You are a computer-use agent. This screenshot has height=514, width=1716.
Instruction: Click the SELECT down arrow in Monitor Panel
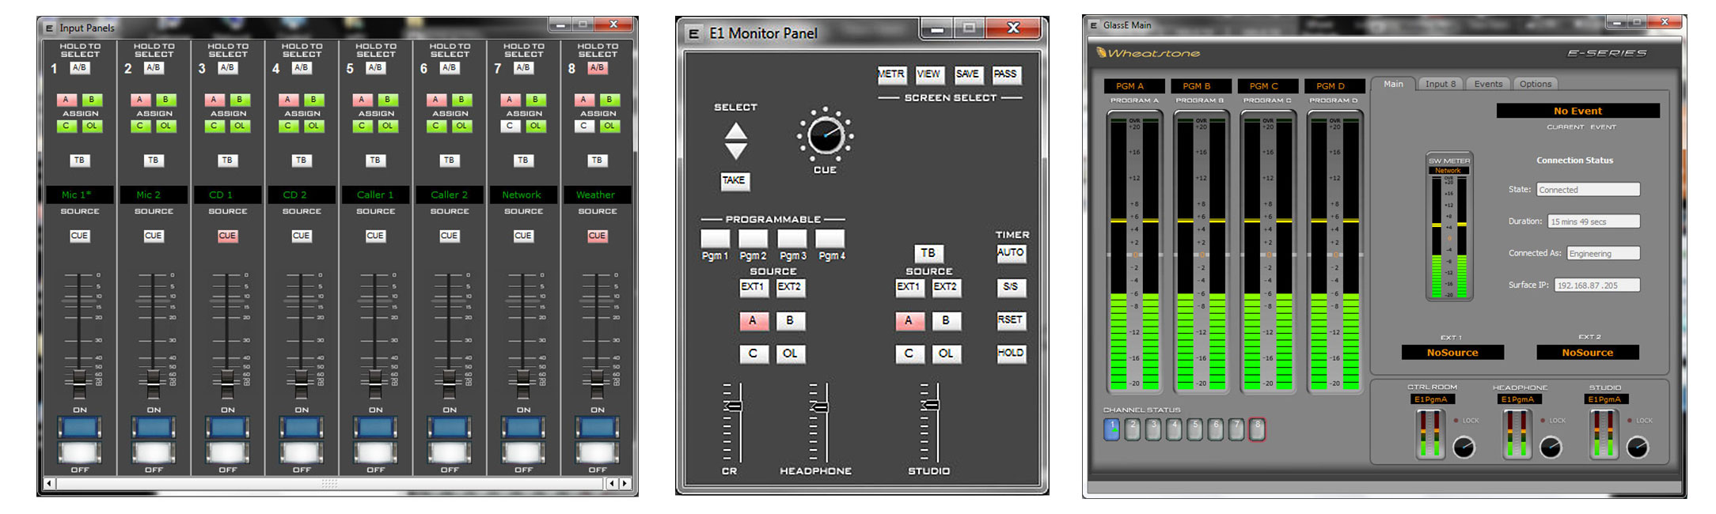click(x=735, y=151)
